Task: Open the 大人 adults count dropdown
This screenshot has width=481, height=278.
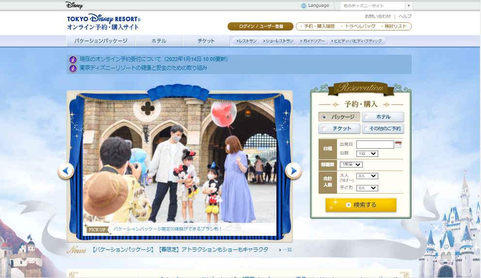Action: pyautogui.click(x=367, y=176)
